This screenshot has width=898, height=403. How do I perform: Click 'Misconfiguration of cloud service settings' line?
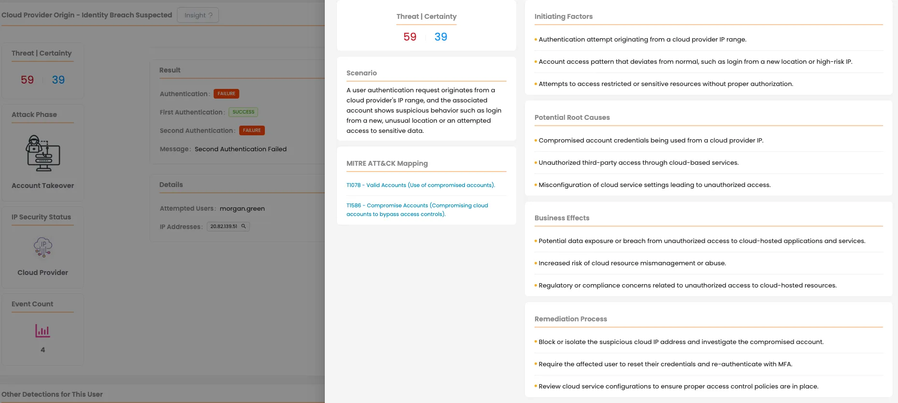click(x=655, y=185)
